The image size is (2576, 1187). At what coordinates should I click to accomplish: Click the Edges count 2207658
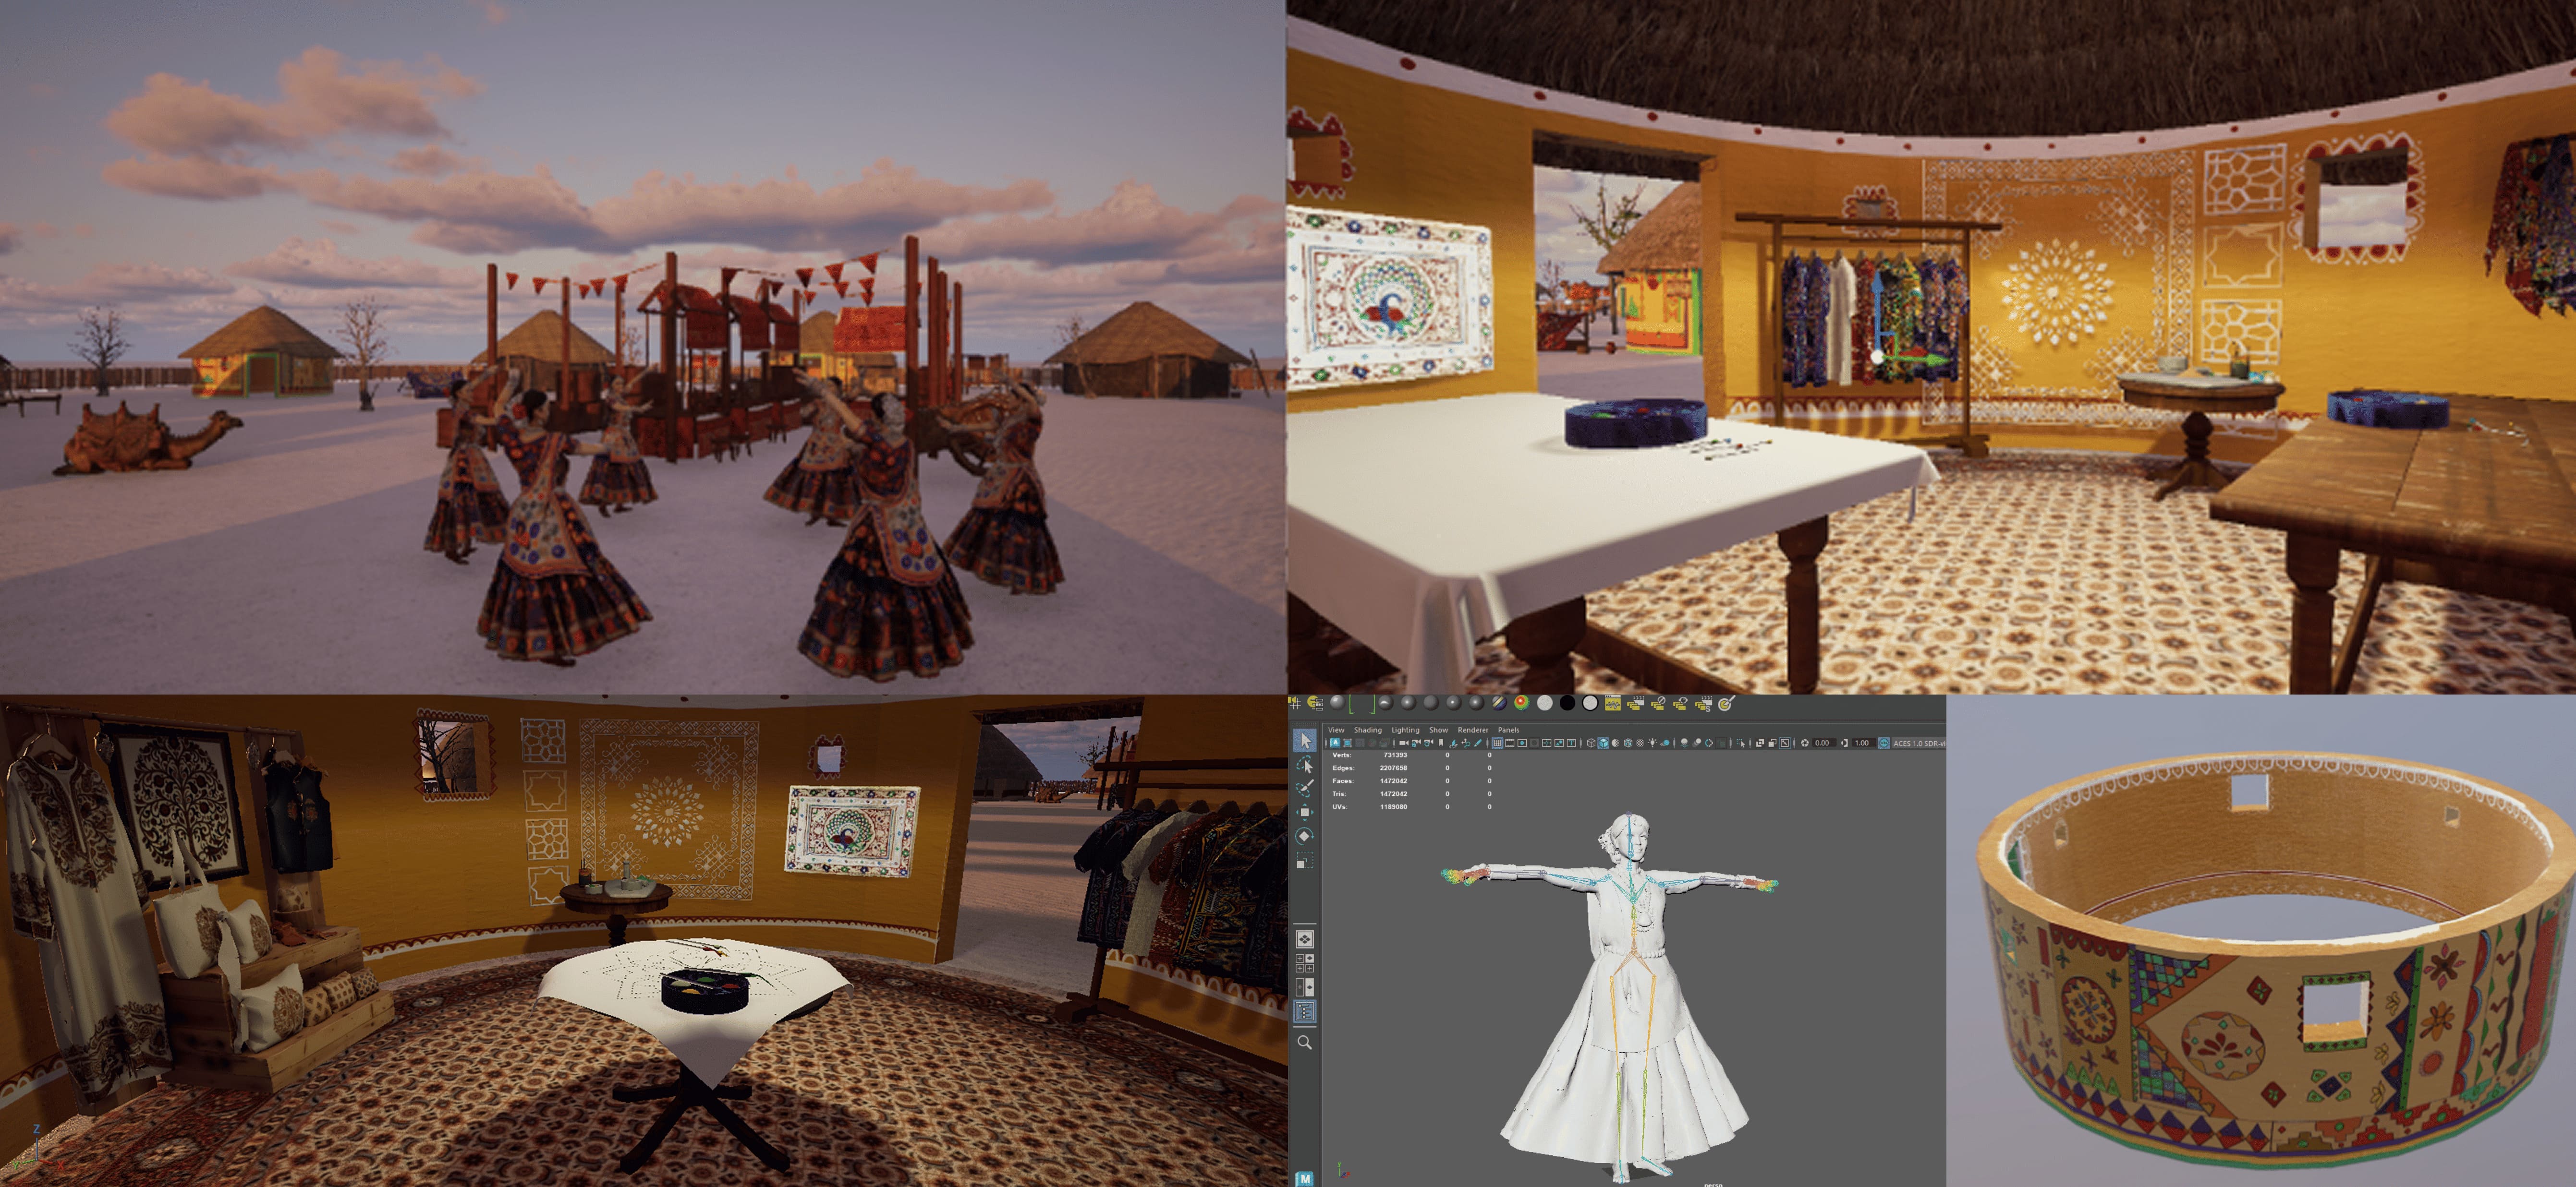click(x=1394, y=767)
